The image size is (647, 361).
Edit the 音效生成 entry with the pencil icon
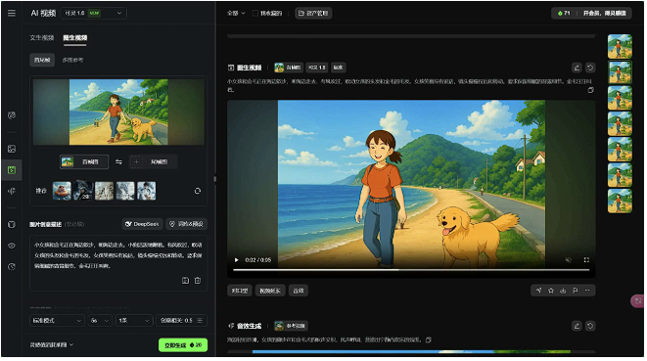point(577,326)
